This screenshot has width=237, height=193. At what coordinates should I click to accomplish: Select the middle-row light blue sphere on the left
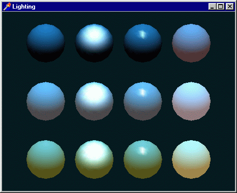click(x=46, y=101)
